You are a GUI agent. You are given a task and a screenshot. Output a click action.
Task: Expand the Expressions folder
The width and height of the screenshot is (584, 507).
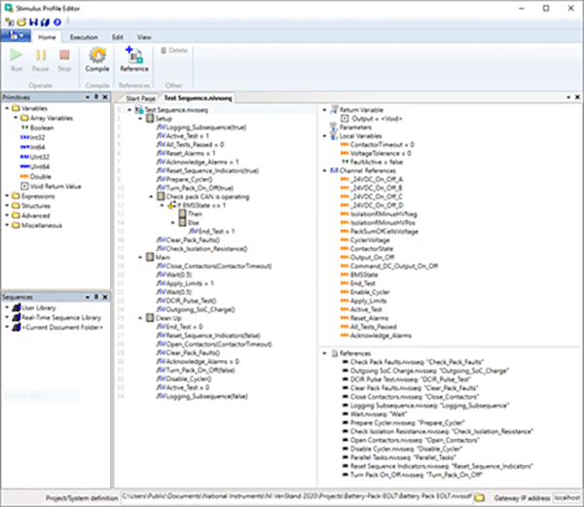7,196
